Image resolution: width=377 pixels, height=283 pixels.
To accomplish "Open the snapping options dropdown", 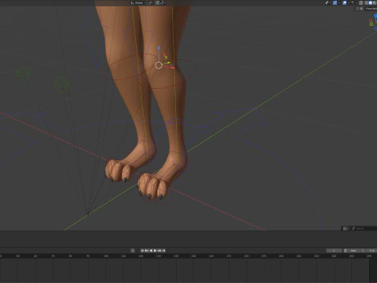I will (163, 3).
